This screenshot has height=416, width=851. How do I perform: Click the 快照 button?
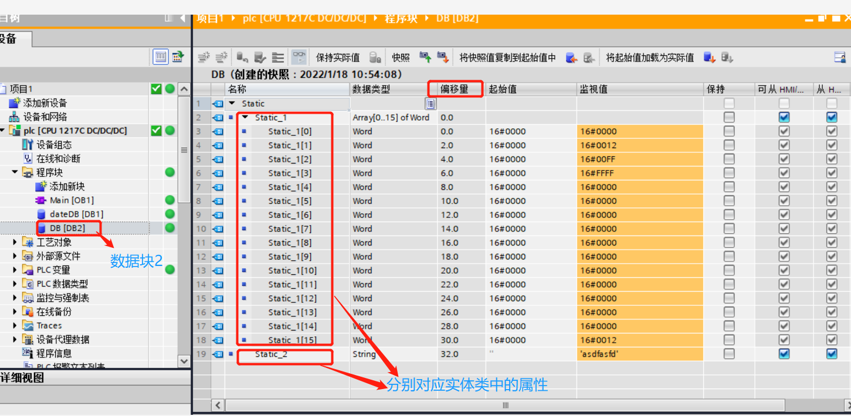point(401,57)
